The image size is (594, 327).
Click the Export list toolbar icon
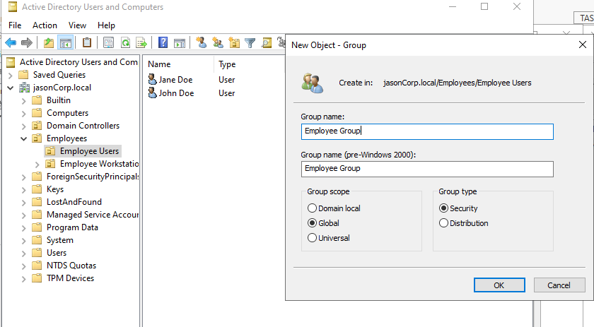[141, 43]
